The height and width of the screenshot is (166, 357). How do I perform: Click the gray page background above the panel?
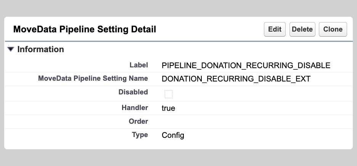pyautogui.click(x=178, y=8)
